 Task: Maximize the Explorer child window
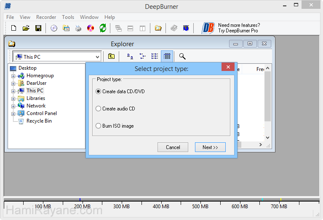[x=250, y=44]
